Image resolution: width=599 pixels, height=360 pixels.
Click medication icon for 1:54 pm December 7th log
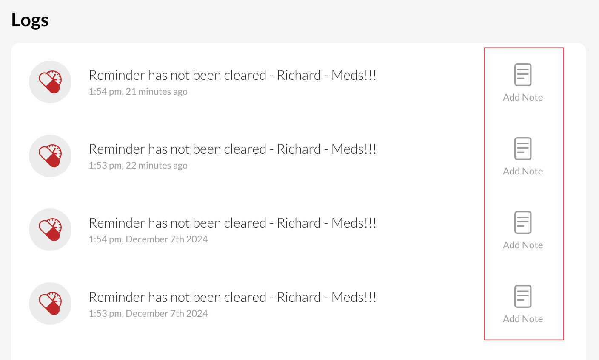50,230
